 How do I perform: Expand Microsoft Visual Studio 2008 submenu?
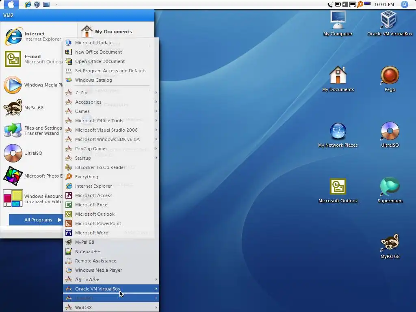click(x=111, y=130)
